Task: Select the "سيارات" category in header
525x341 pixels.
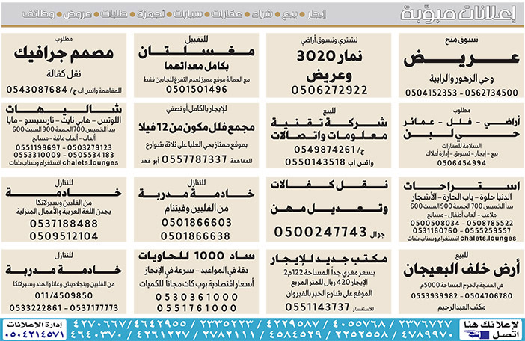Action: tap(188, 14)
